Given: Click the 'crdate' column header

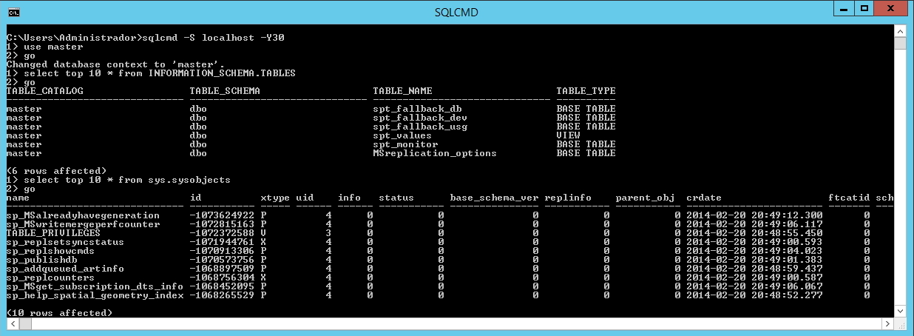Looking at the screenshot, I should click(x=705, y=198).
